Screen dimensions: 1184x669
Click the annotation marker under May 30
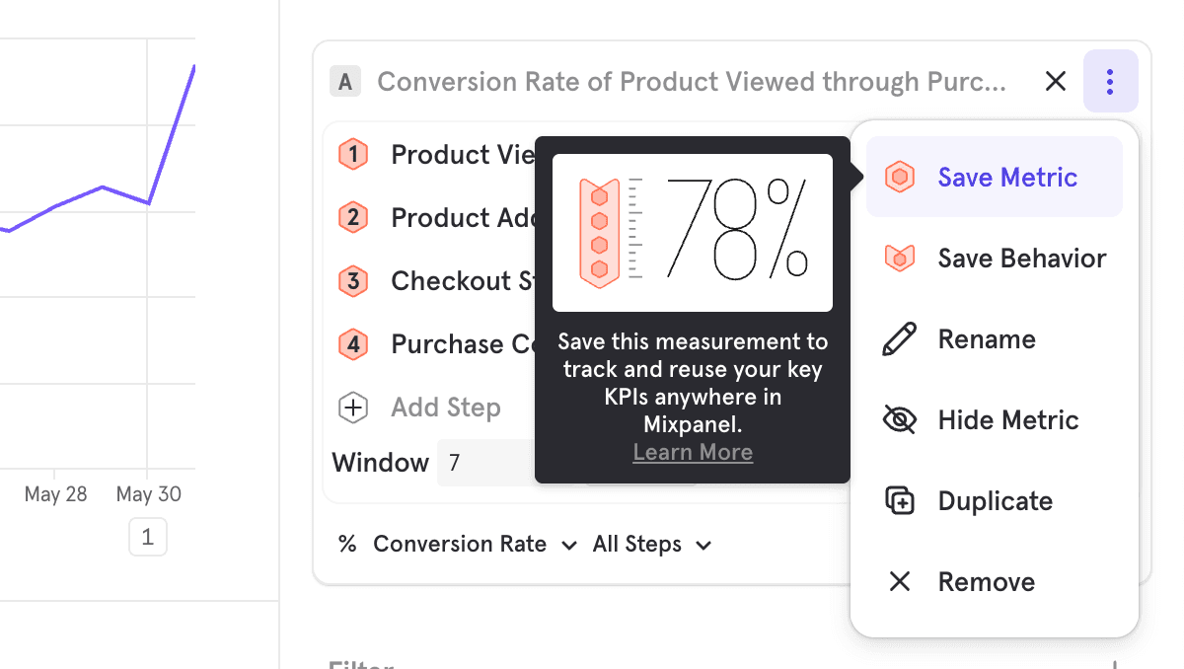(148, 538)
